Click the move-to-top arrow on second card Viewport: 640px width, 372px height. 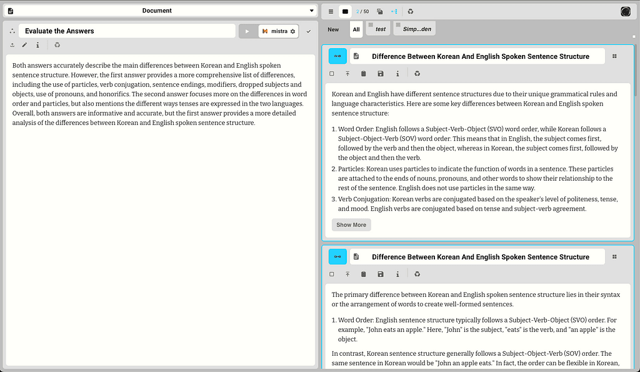tap(347, 274)
